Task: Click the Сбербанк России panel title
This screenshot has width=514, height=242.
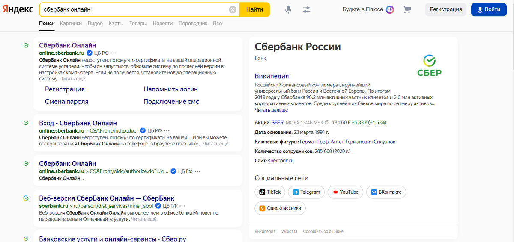Action: 298,47
